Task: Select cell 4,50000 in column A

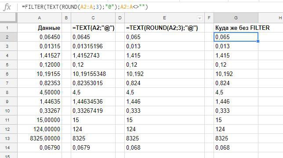Action: (x=40, y=92)
